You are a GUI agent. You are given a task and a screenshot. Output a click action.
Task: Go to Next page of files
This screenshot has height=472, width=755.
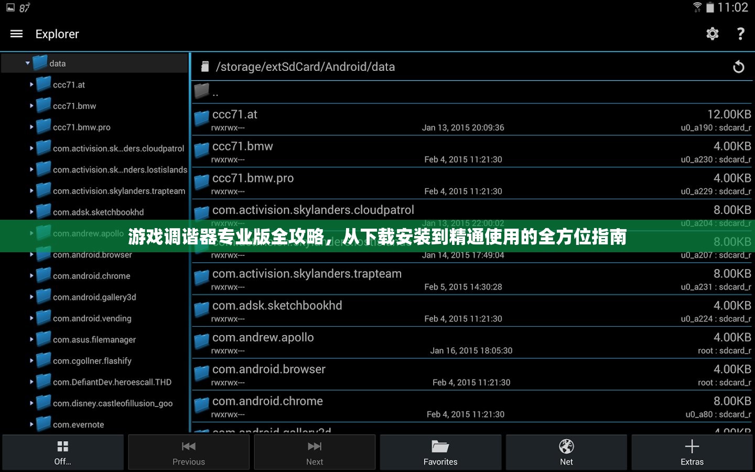coord(315,452)
